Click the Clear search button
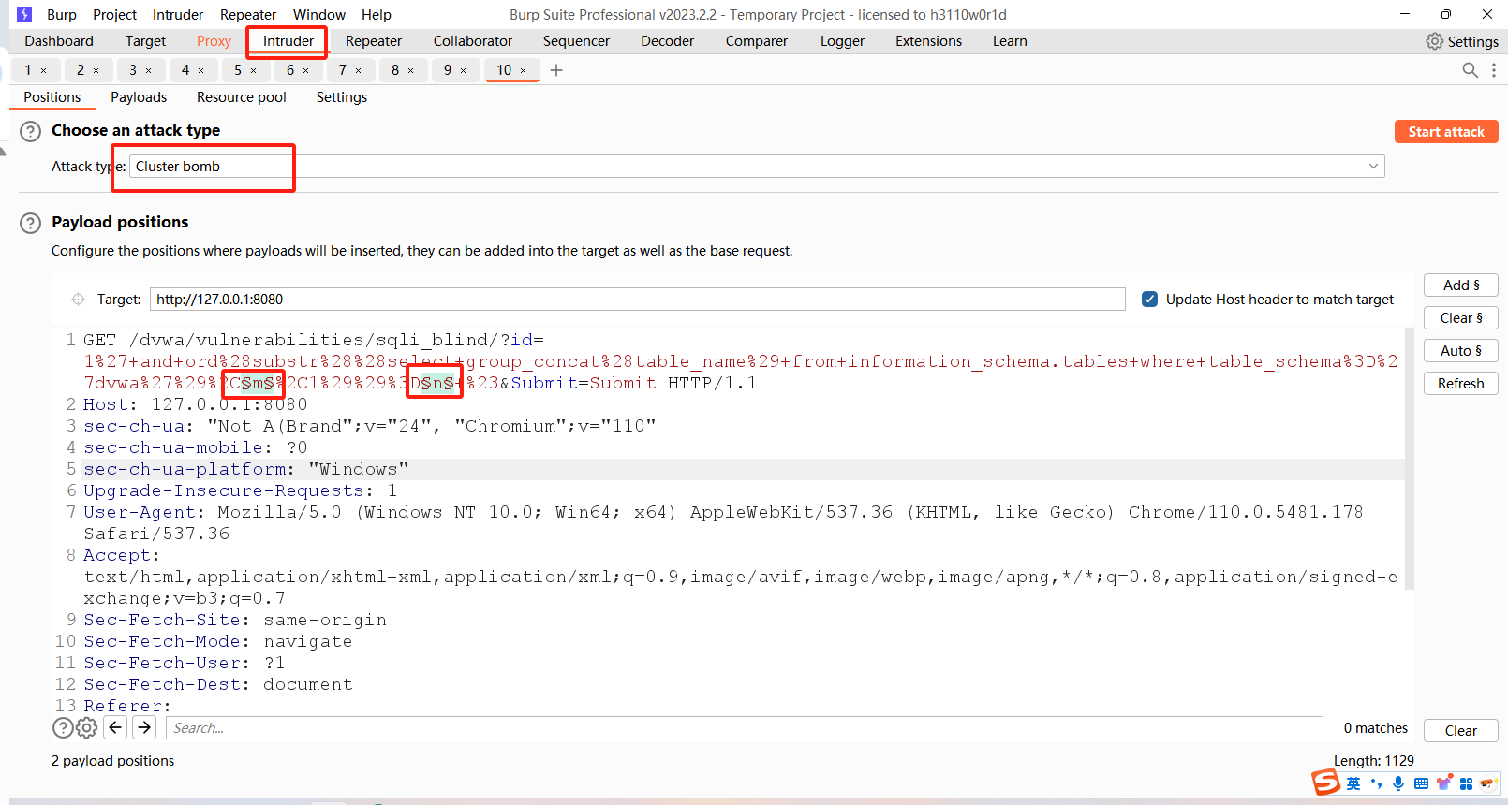 pos(1461,731)
